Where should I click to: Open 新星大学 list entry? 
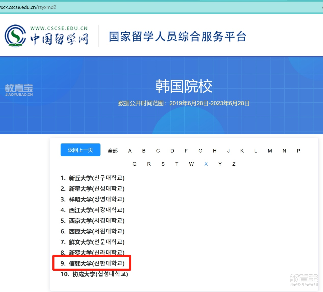pyautogui.click(x=93, y=189)
